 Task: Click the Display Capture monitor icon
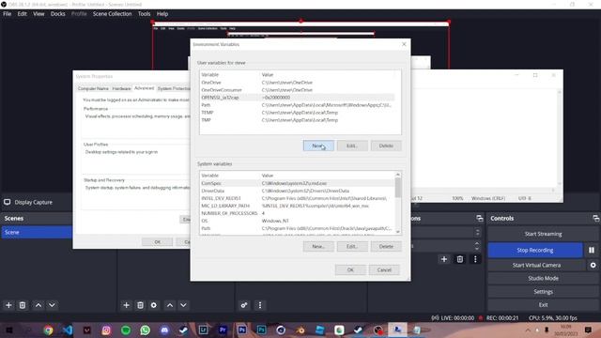pos(8,202)
